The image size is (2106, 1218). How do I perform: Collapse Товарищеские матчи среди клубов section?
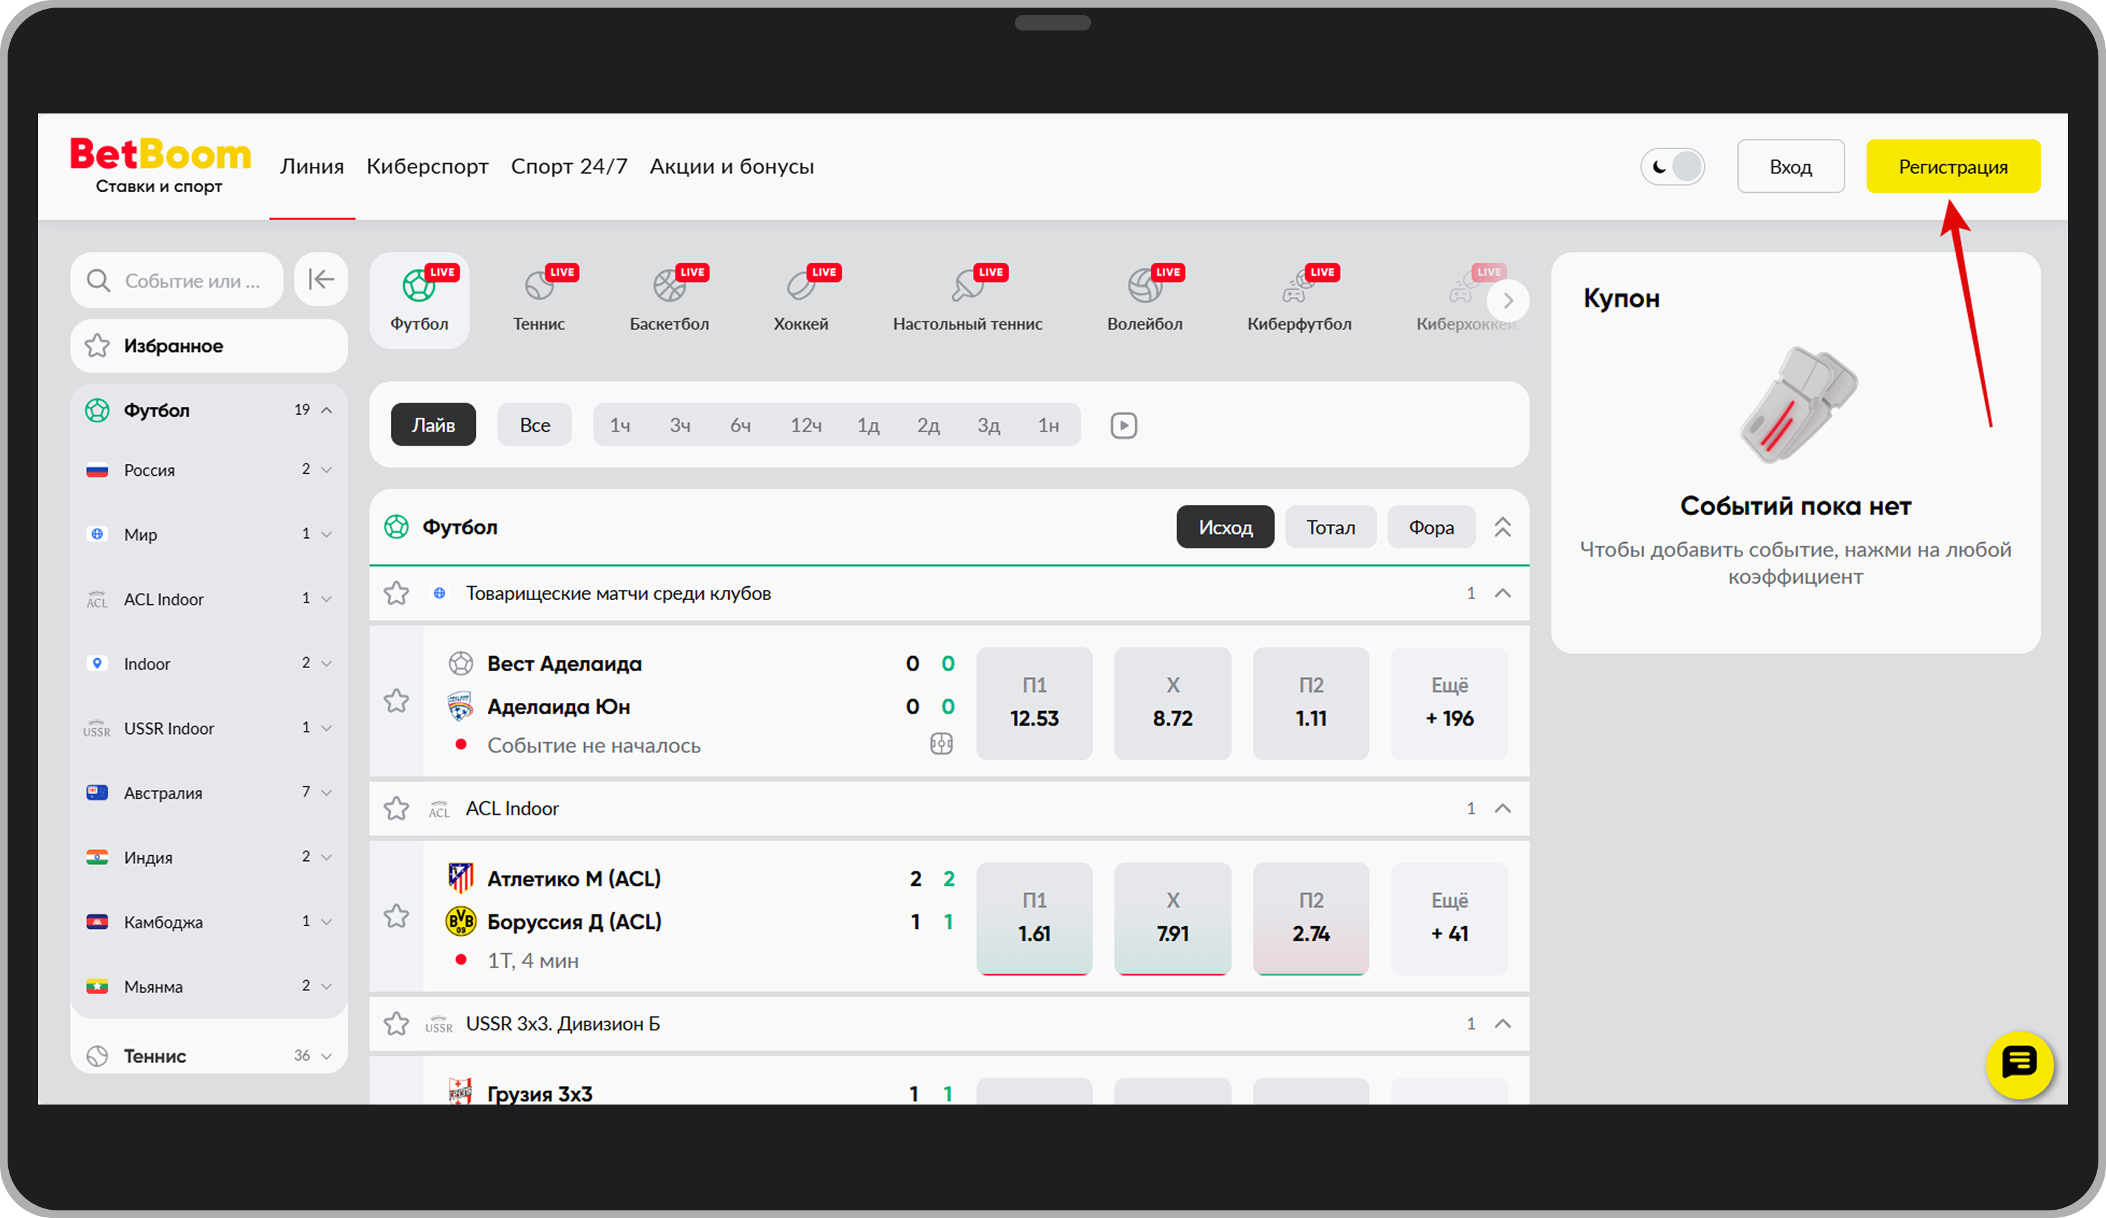point(1501,594)
